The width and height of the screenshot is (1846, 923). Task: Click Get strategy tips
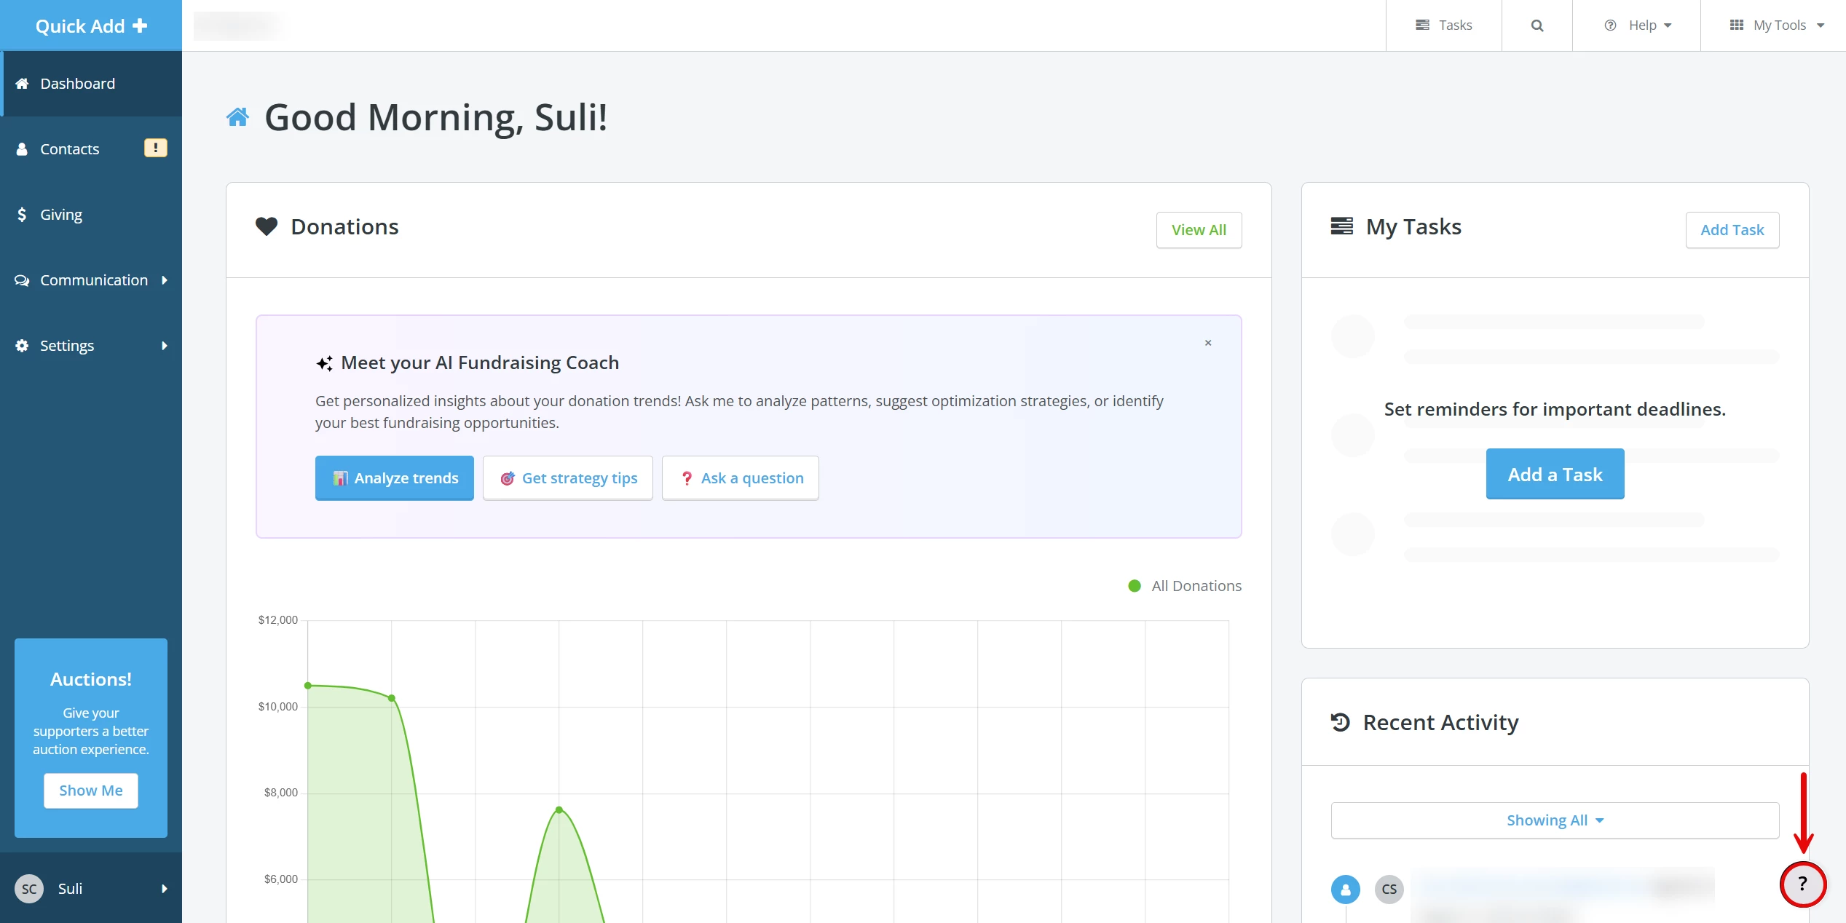pos(568,478)
